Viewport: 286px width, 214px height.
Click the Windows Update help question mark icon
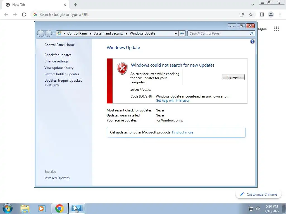(x=252, y=42)
